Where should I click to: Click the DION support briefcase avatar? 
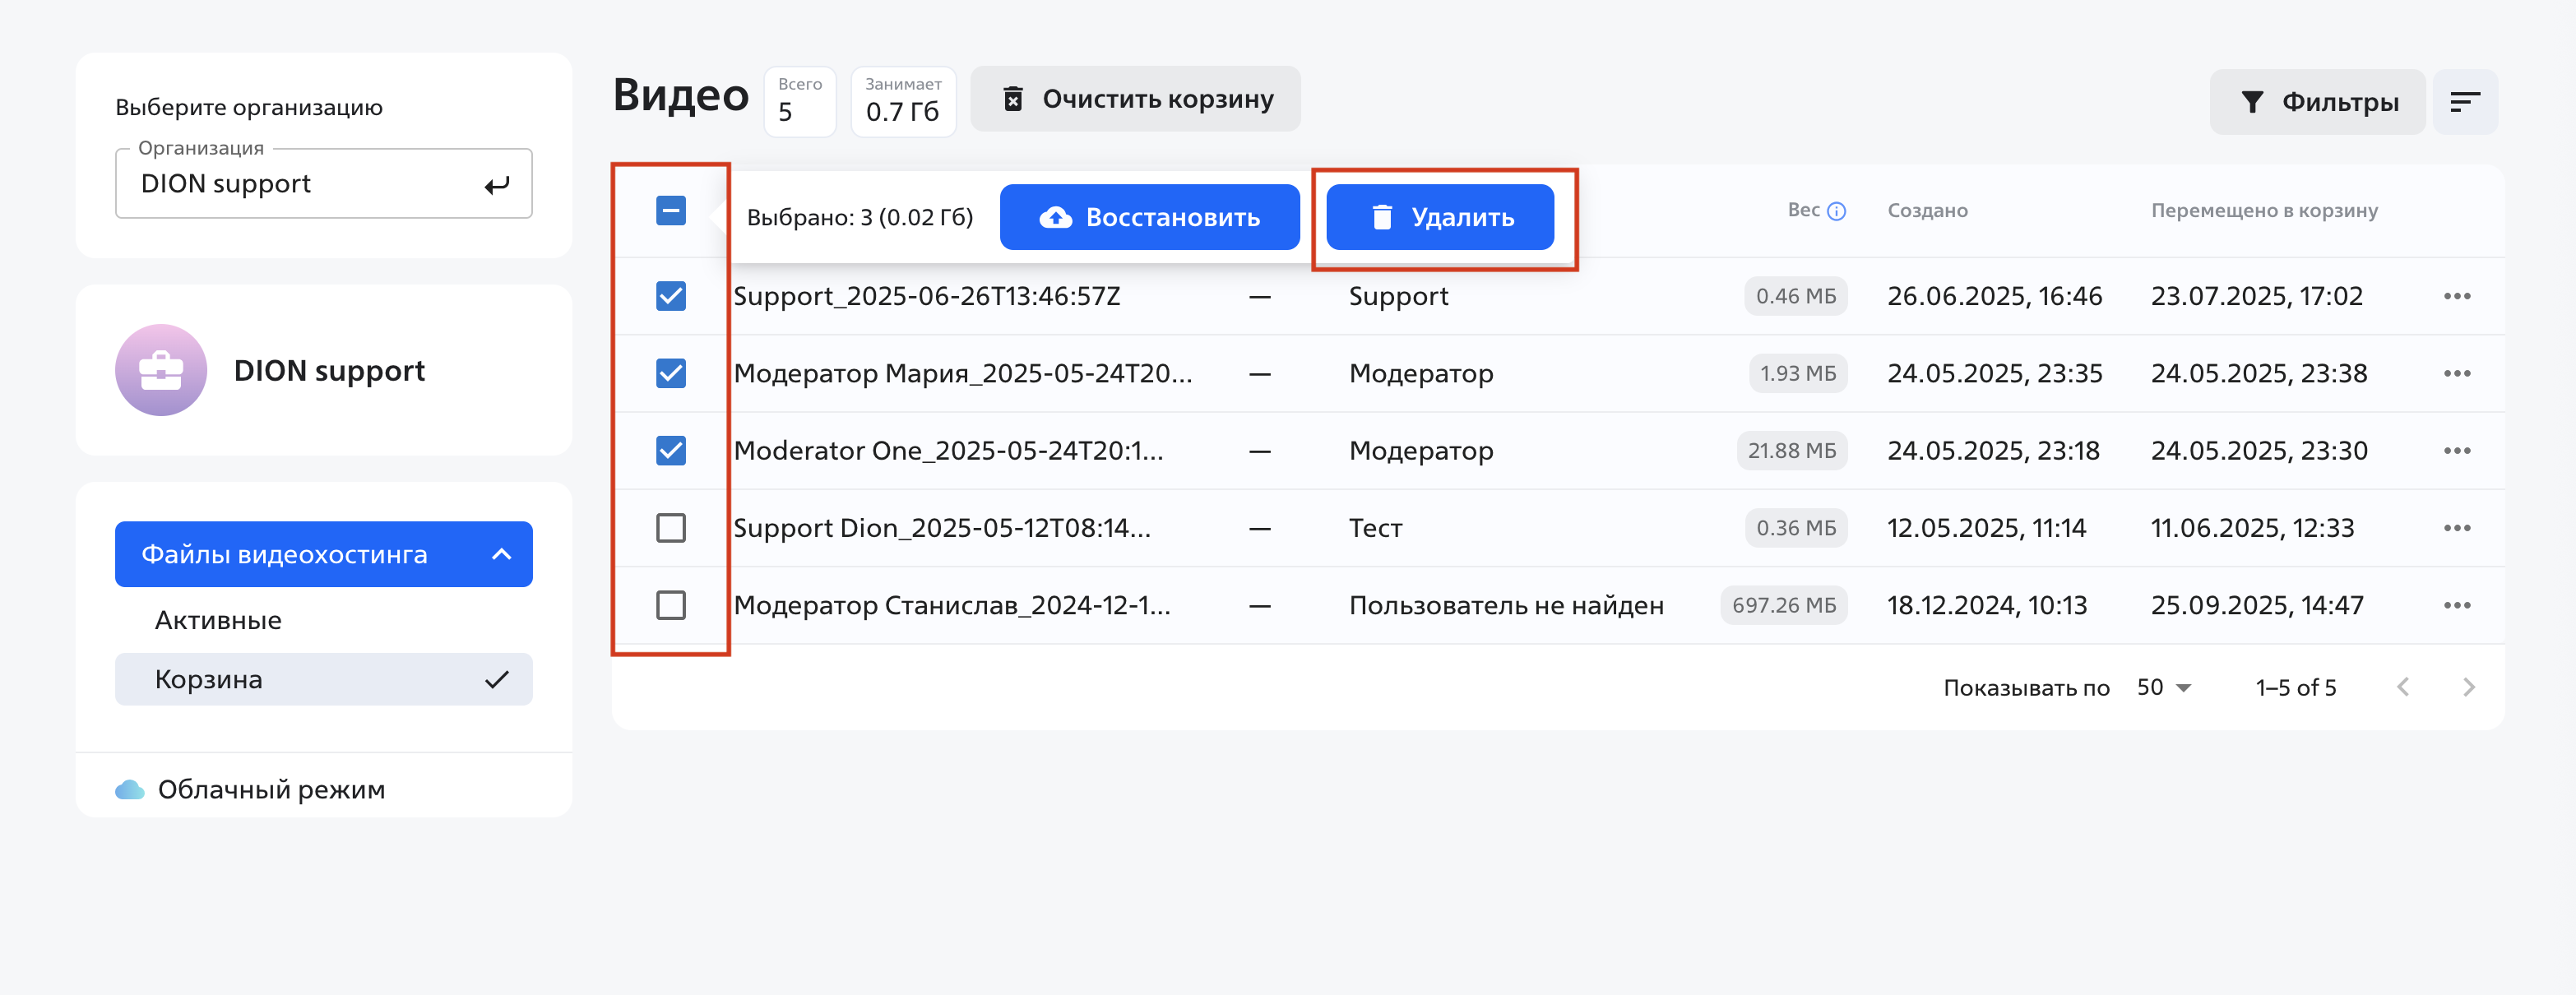point(161,370)
